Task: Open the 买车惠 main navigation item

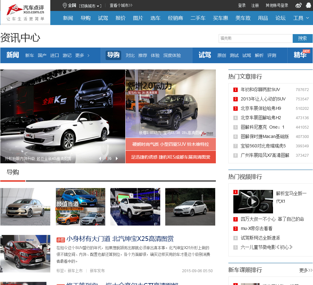Action: (220, 18)
